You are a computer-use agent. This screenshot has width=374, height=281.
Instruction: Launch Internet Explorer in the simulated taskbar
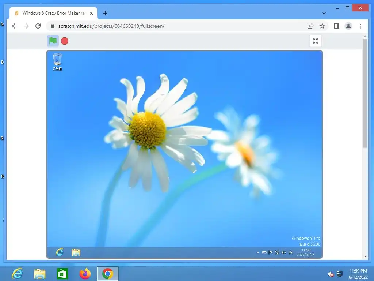60,252
